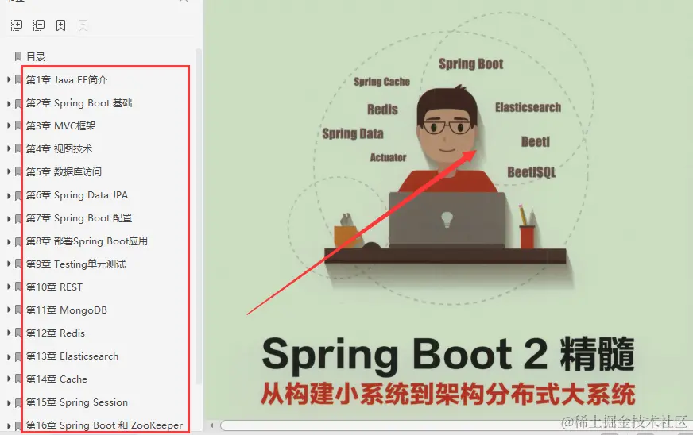Click the horizontal scrollbar left arrow
Screen dimensions: 693x435
click(x=211, y=425)
